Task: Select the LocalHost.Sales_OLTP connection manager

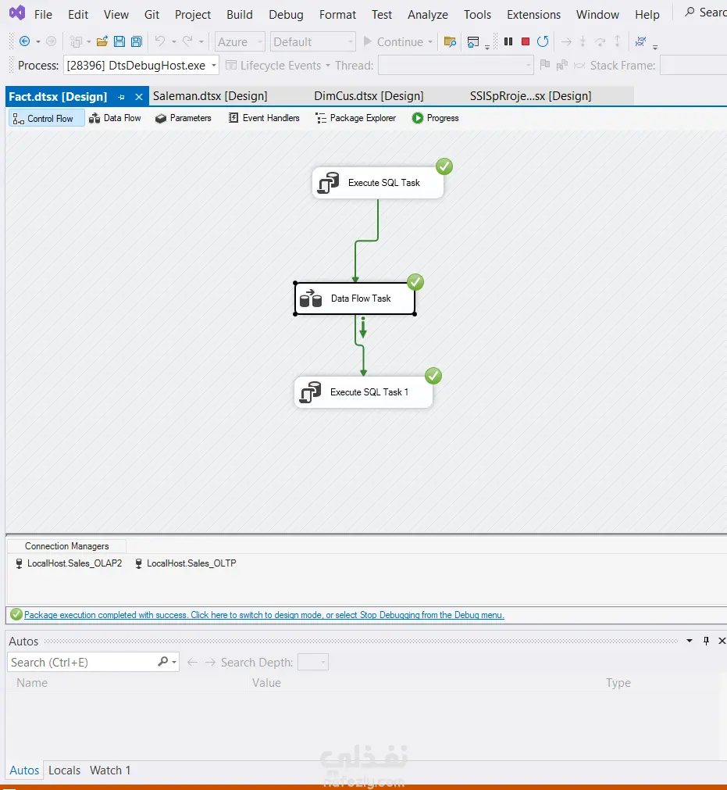Action: [185, 563]
